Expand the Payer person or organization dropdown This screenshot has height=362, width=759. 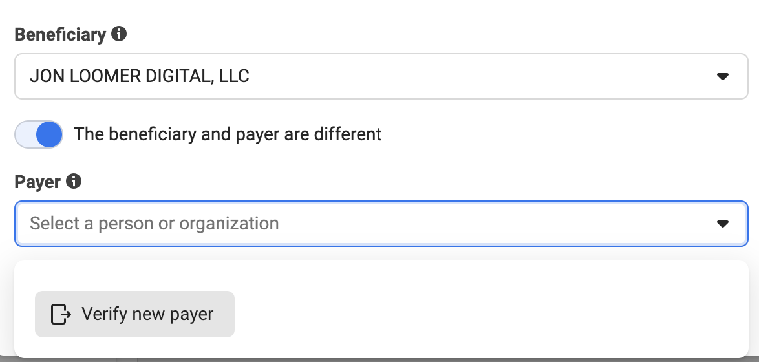[381, 224]
